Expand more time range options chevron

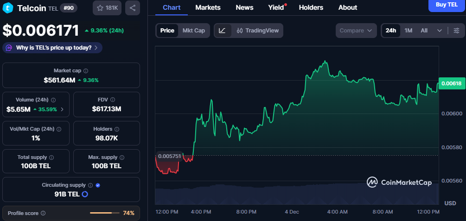click(x=439, y=31)
